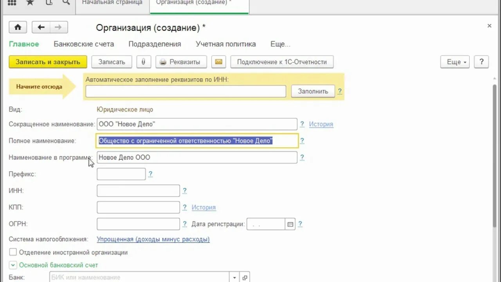
Task: Open attached files paperclip icon
Action: 144,62
